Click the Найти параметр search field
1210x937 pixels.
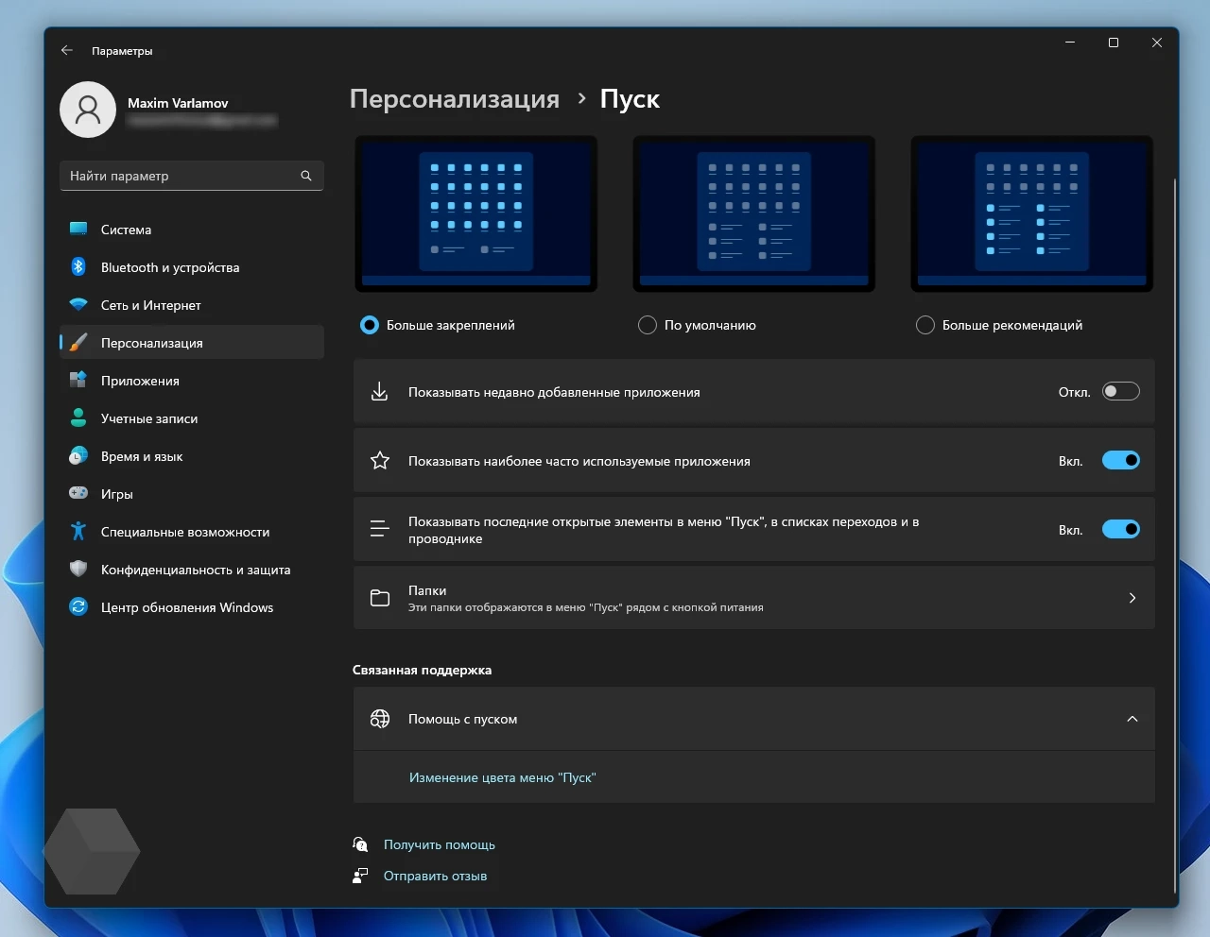coord(192,176)
